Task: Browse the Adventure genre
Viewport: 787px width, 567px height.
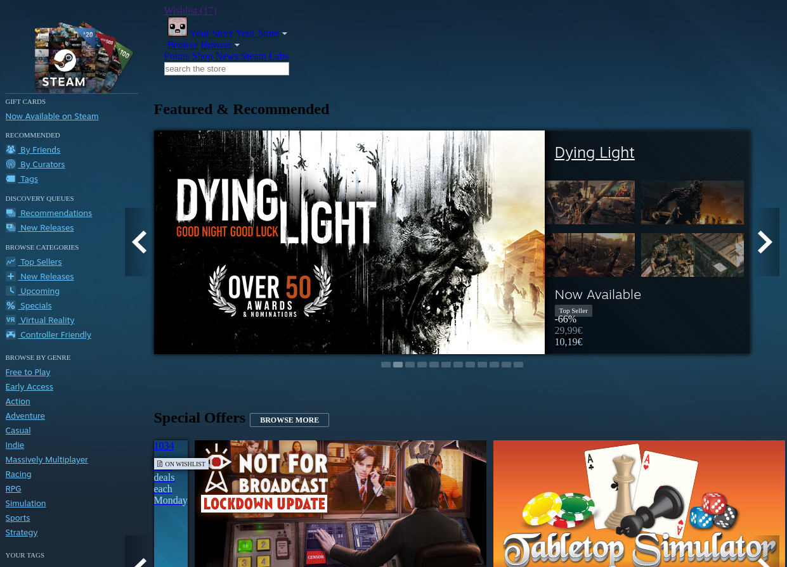Action: coord(25,416)
